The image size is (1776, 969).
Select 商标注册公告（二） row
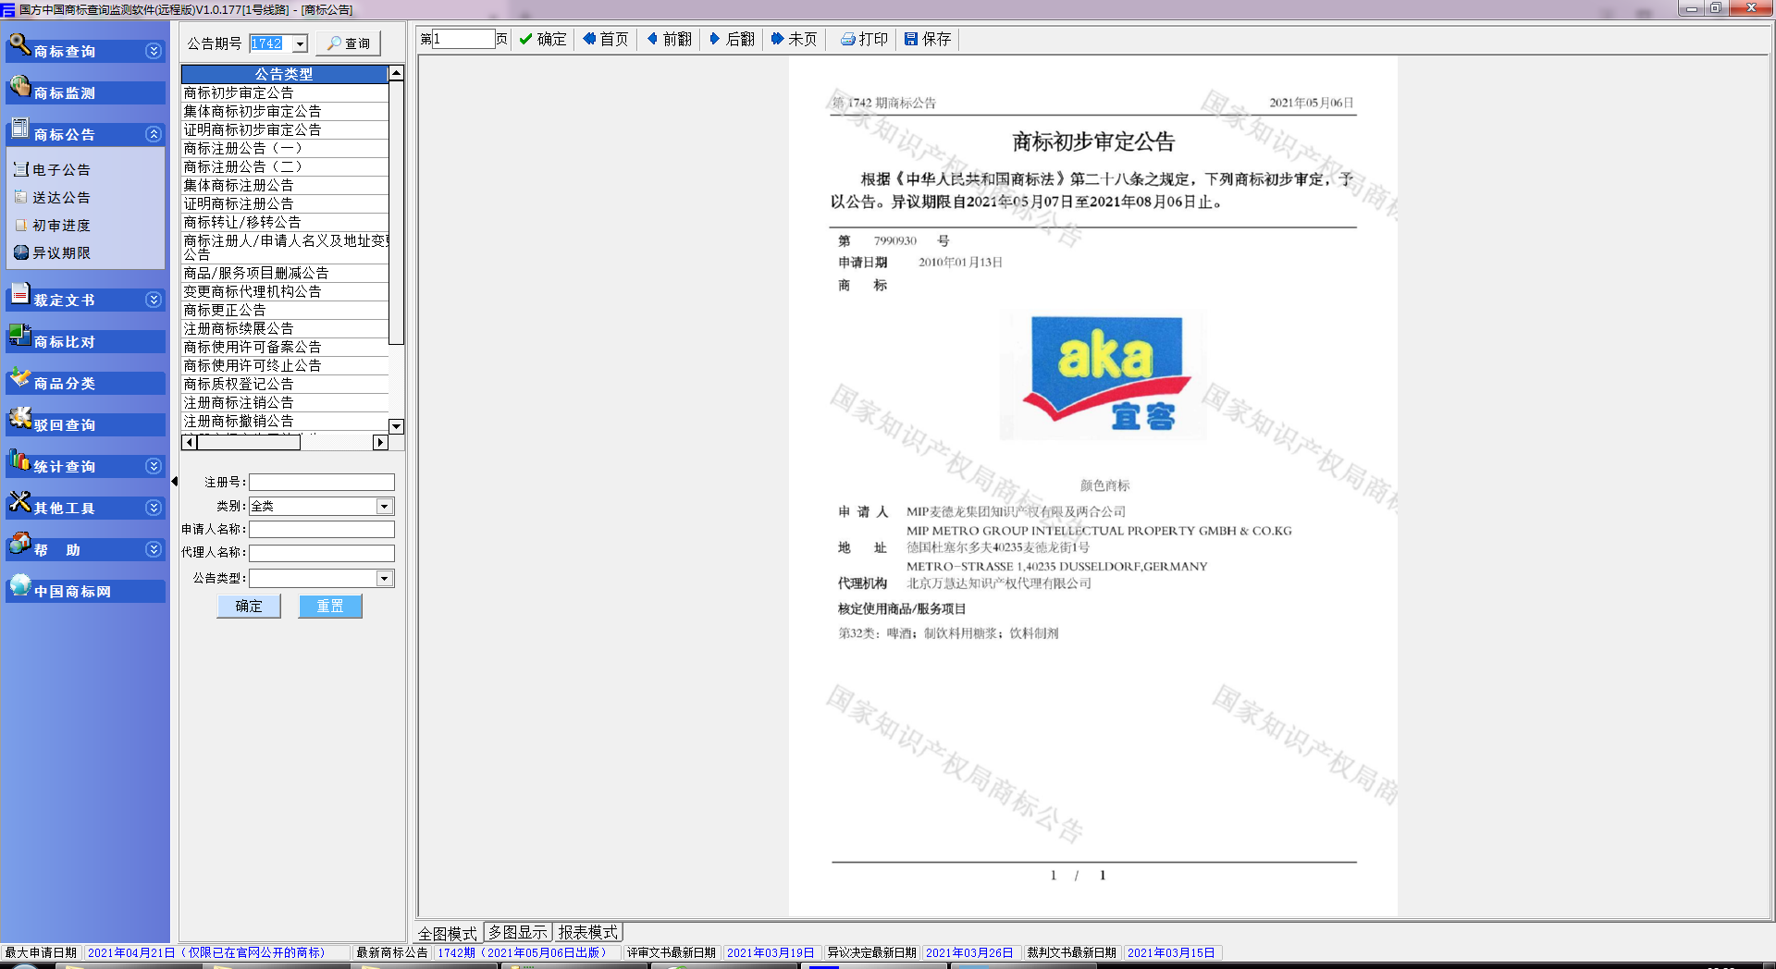[285, 167]
